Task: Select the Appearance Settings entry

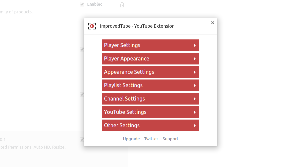Action: pos(129,72)
